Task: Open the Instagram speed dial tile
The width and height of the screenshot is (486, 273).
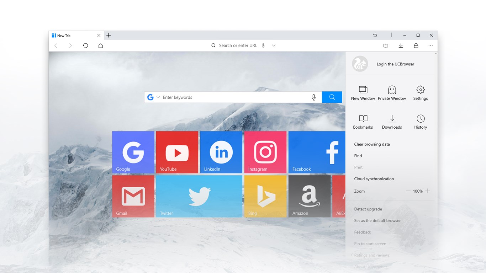Action: click(265, 152)
